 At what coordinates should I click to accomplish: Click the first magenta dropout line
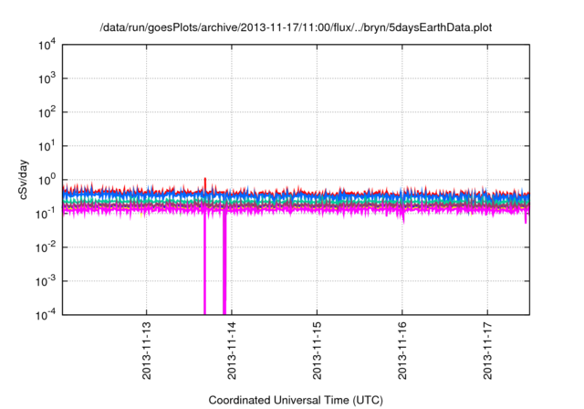click(x=204, y=263)
